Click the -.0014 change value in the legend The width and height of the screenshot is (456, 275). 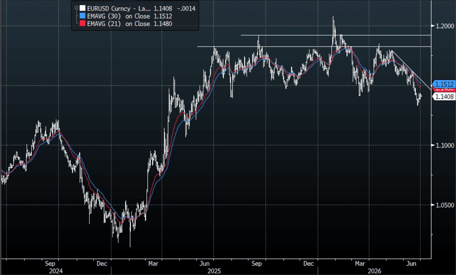(x=187, y=8)
